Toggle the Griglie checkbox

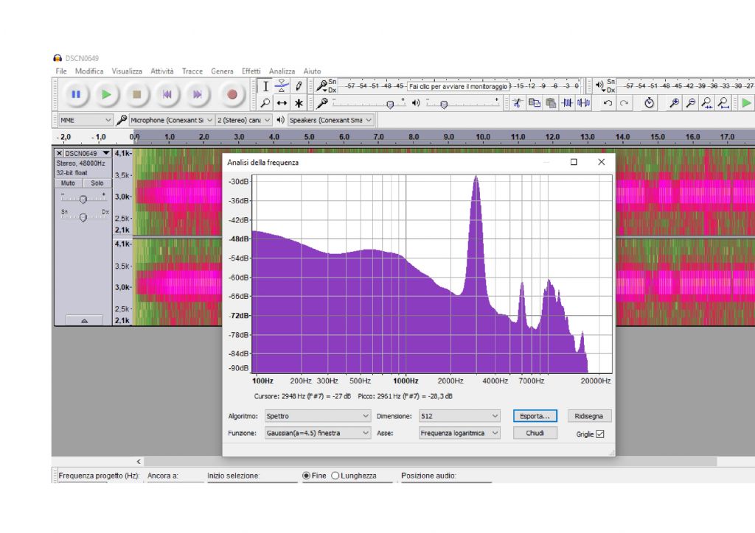coord(600,434)
